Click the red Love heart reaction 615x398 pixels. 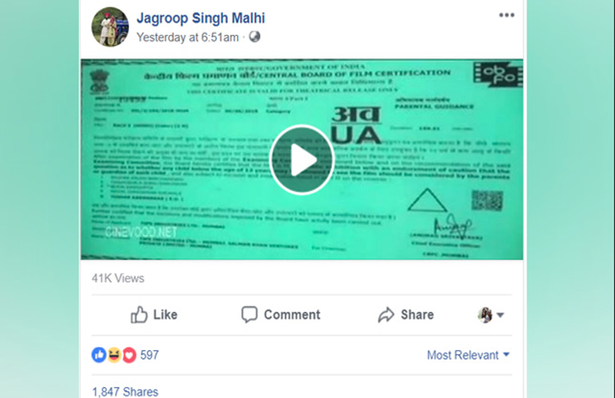tap(129, 355)
